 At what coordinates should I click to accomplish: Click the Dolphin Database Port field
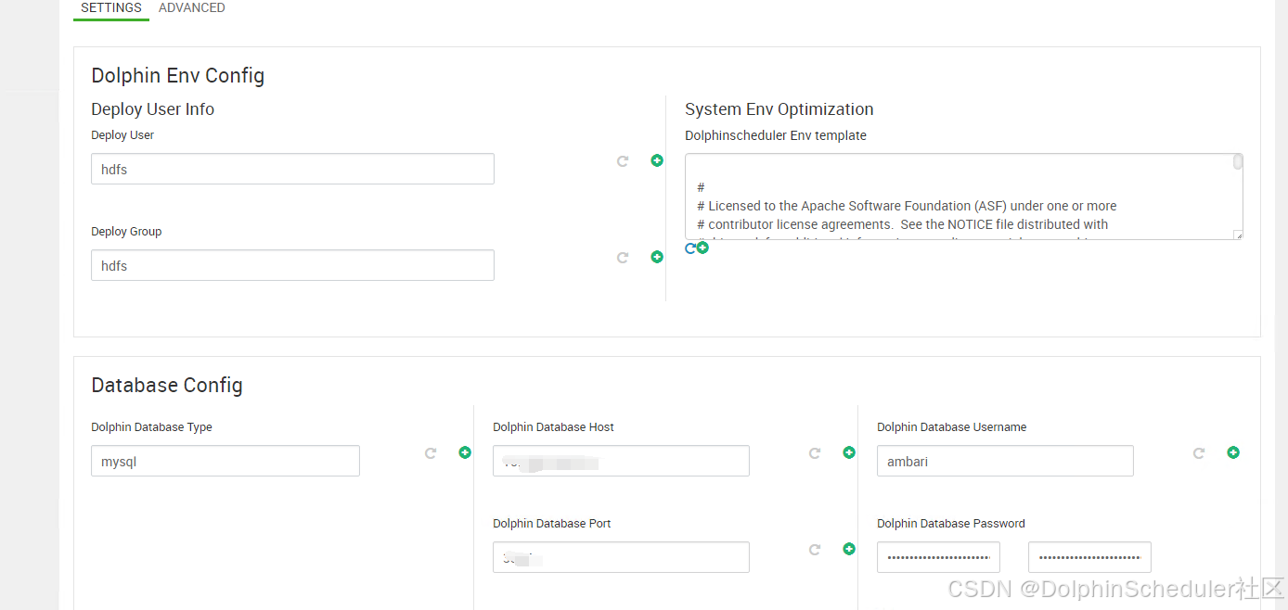[621, 557]
